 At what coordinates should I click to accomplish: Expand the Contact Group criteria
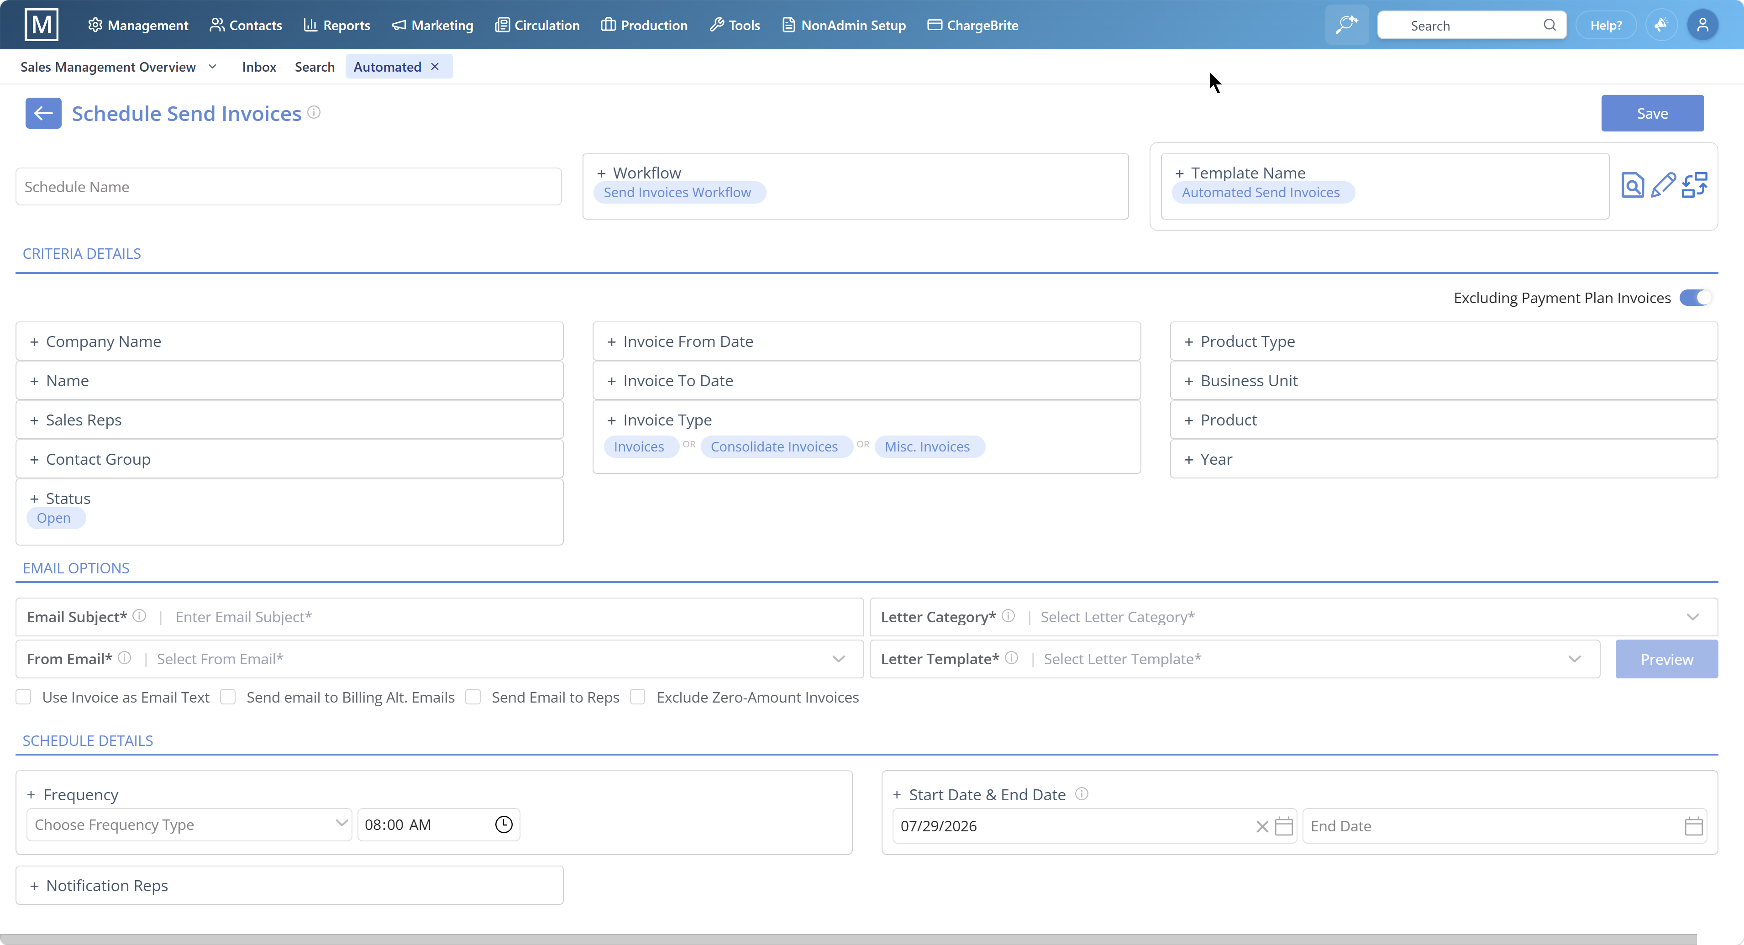(x=290, y=459)
